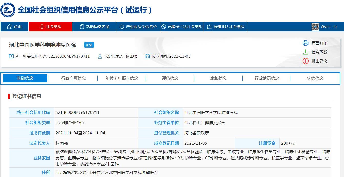The width and height of the screenshot is (344, 177).
Task: Open the 活动异常名录 menu item
Action: click(x=97, y=26)
